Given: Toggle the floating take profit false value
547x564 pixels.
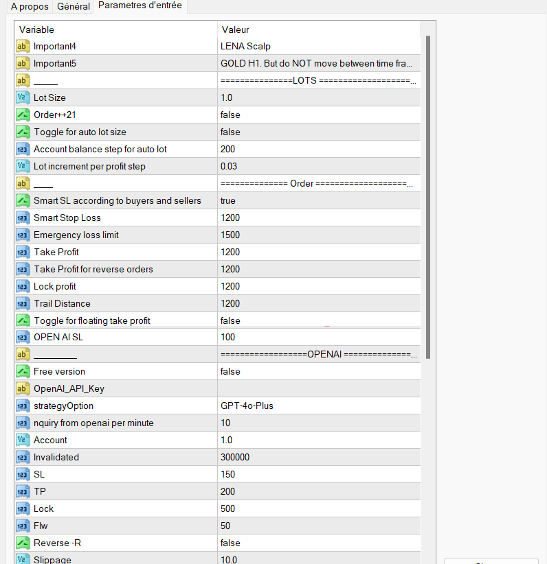Looking at the screenshot, I should point(317,321).
